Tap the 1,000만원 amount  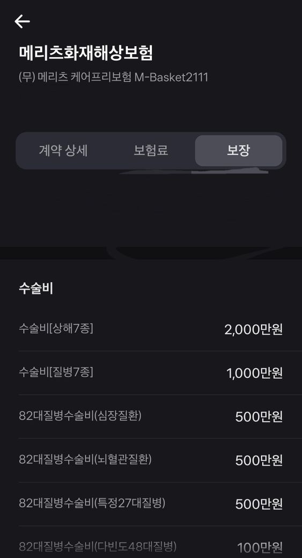(x=255, y=373)
